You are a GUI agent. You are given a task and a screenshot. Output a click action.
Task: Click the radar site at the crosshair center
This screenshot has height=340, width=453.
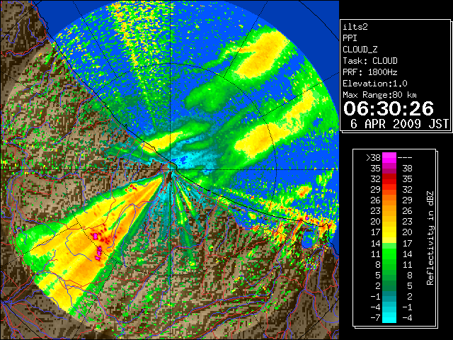(x=171, y=169)
